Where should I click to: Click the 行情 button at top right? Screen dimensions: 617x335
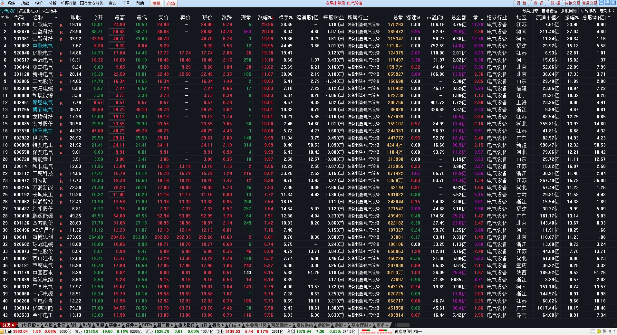521,3
